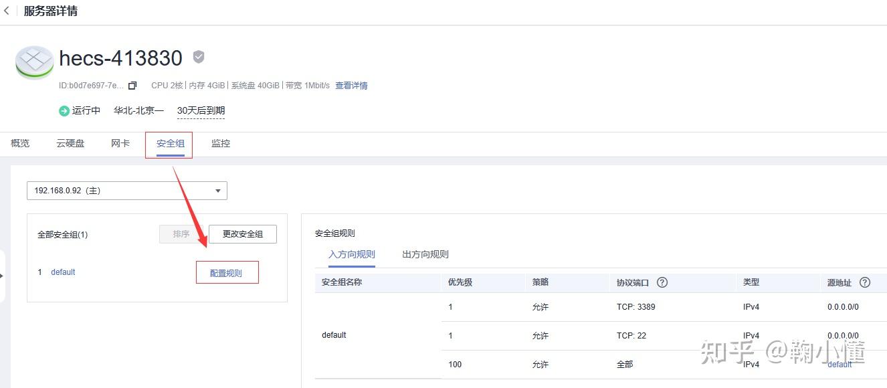
Task: Select the 网卡 tab
Action: pyautogui.click(x=120, y=143)
